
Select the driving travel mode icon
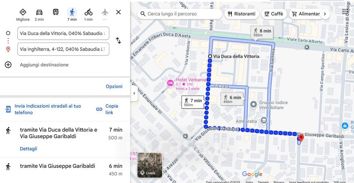pyautogui.click(x=39, y=12)
